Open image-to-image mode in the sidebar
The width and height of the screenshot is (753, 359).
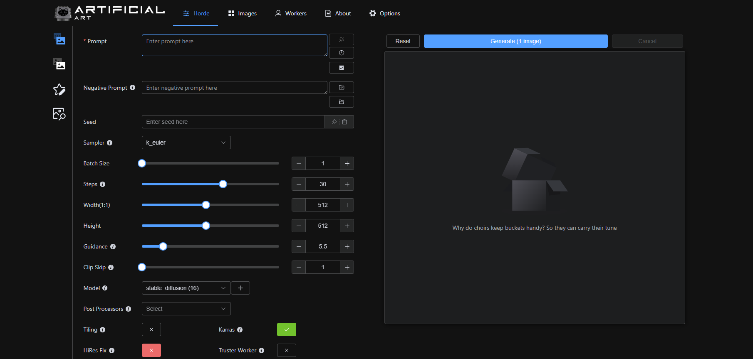(x=59, y=64)
